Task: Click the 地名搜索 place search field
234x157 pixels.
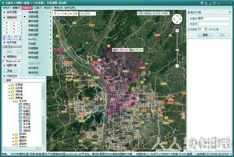Action: [x=87, y=14]
